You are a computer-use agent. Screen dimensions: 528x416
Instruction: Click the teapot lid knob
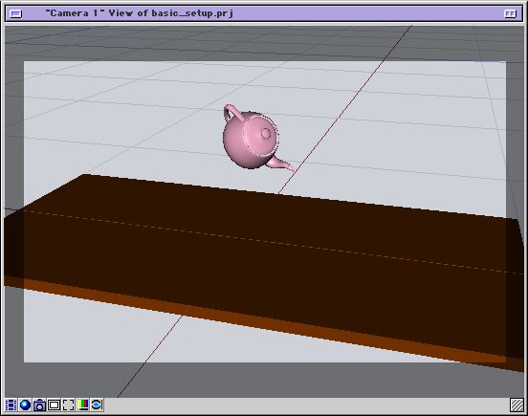[266, 134]
